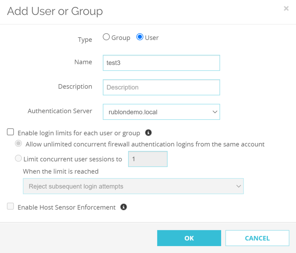Click the CANCEL button
Viewport: 296px width, 253px height.
[257, 238]
